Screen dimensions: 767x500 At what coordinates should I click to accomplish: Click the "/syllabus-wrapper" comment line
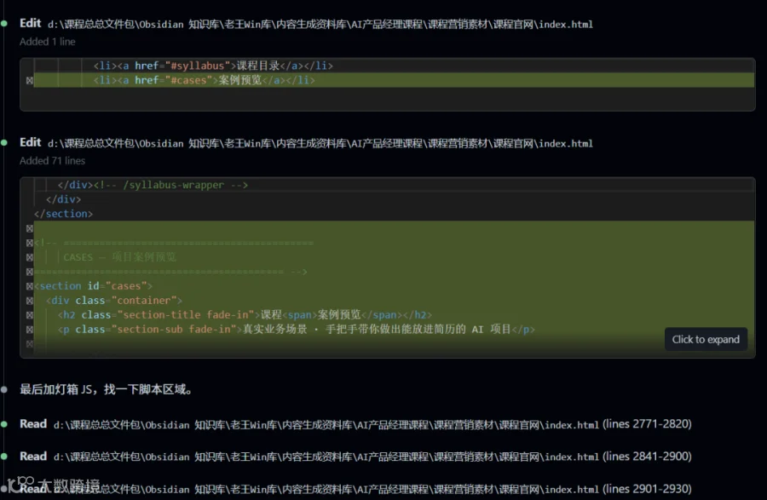153,185
